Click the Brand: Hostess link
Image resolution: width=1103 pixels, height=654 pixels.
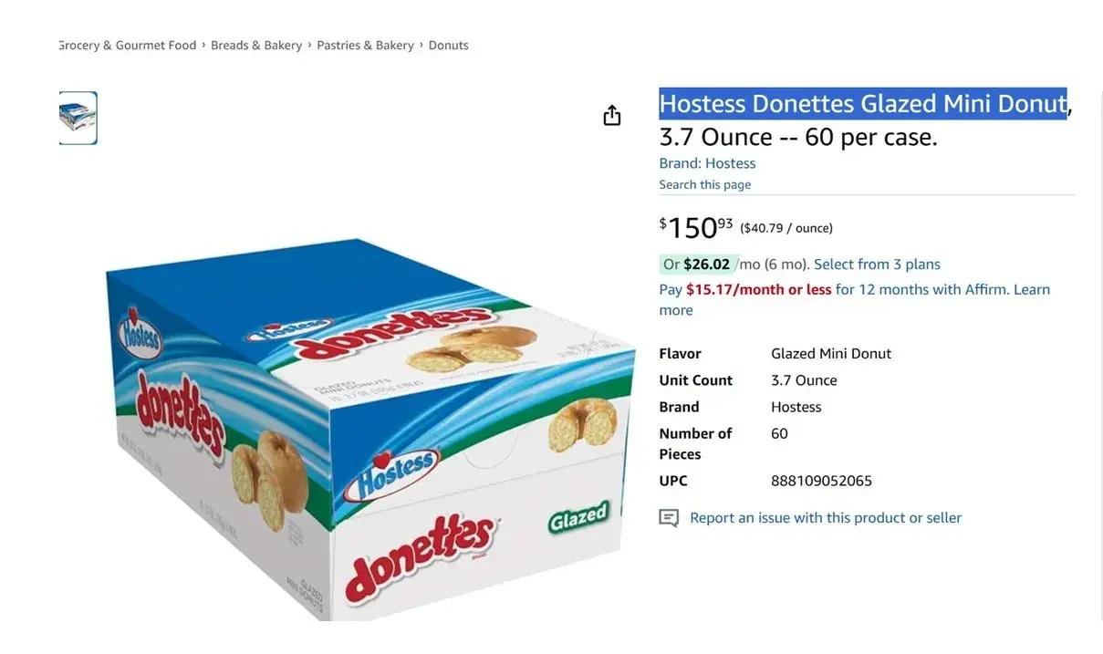[x=707, y=163]
